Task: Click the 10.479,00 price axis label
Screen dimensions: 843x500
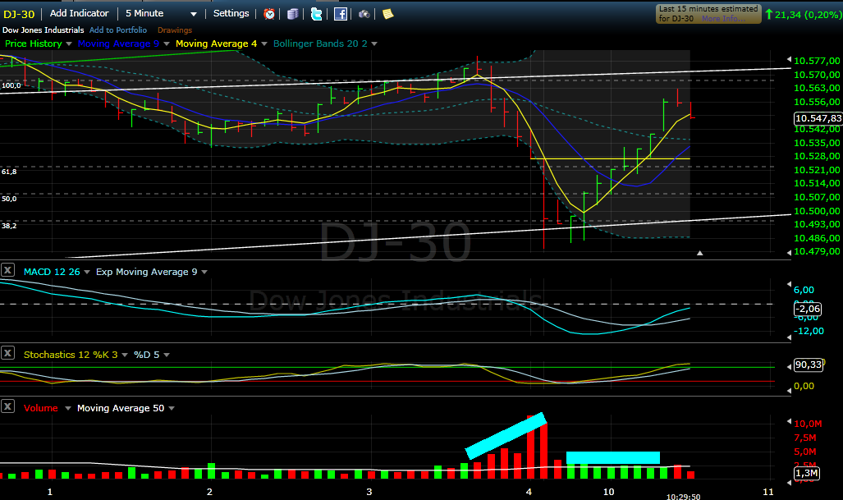Action: [x=817, y=251]
